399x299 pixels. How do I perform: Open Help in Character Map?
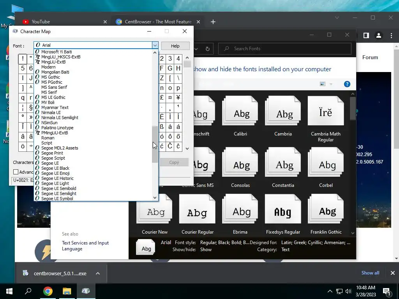click(175, 46)
